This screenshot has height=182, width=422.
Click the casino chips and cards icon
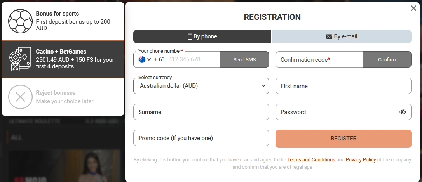point(20,59)
